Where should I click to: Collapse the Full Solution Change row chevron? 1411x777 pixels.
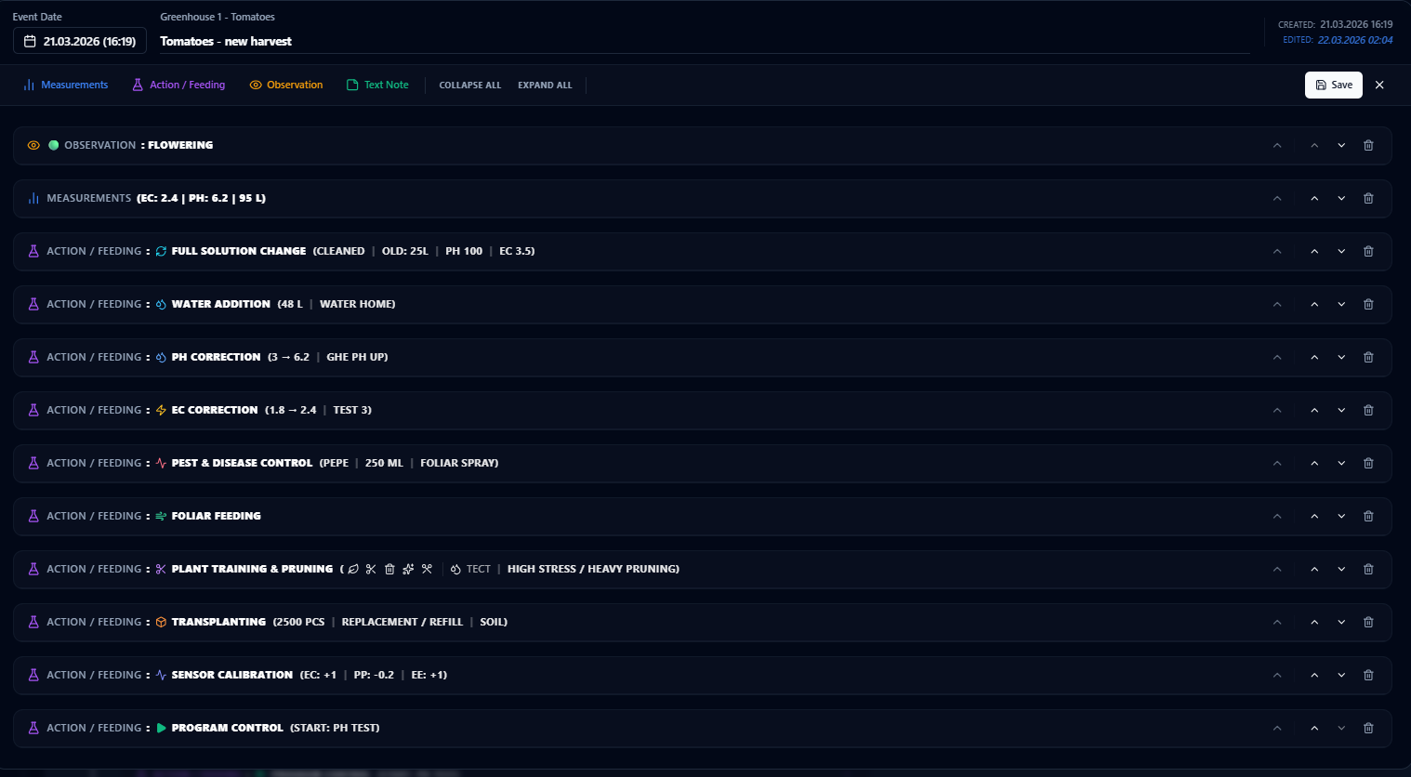1277,251
